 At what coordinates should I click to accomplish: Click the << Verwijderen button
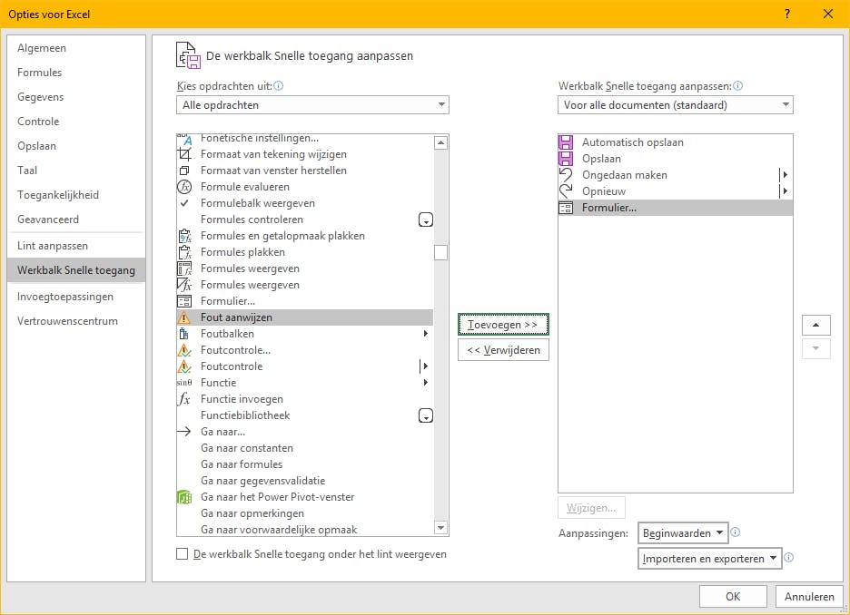(x=503, y=350)
